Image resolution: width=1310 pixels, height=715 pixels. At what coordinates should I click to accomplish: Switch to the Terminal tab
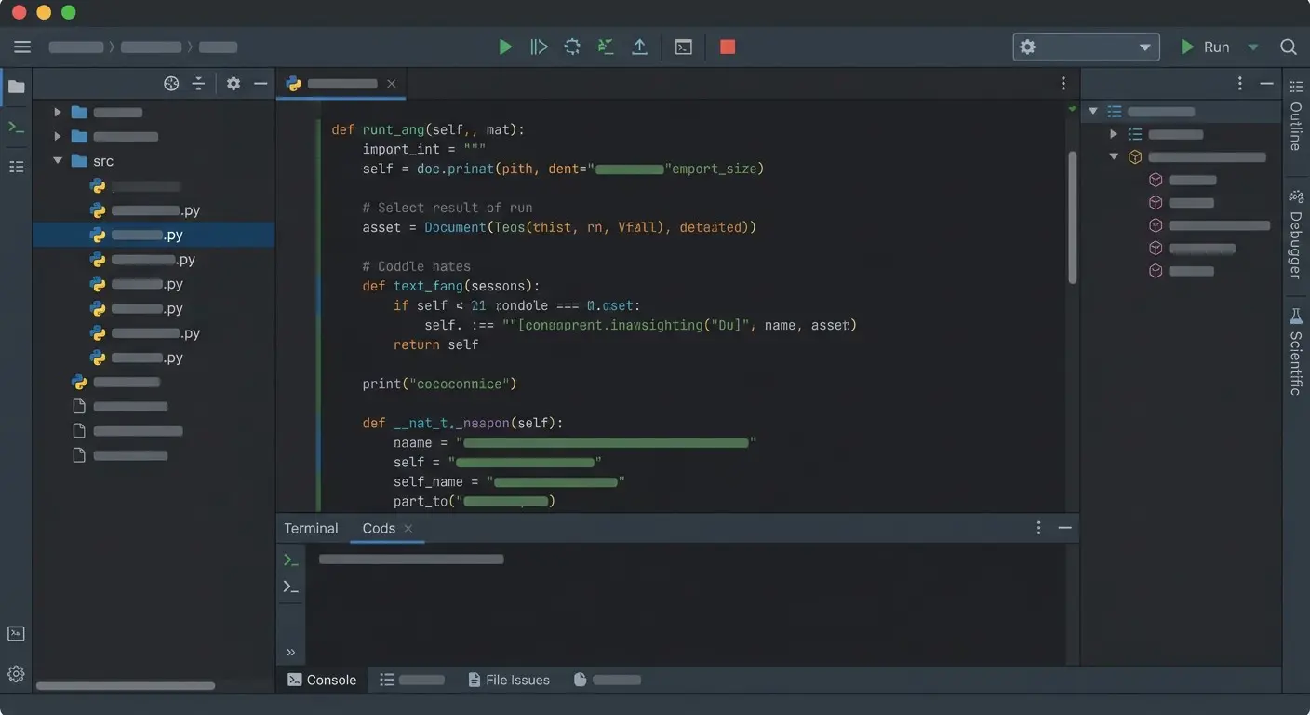[x=311, y=528]
